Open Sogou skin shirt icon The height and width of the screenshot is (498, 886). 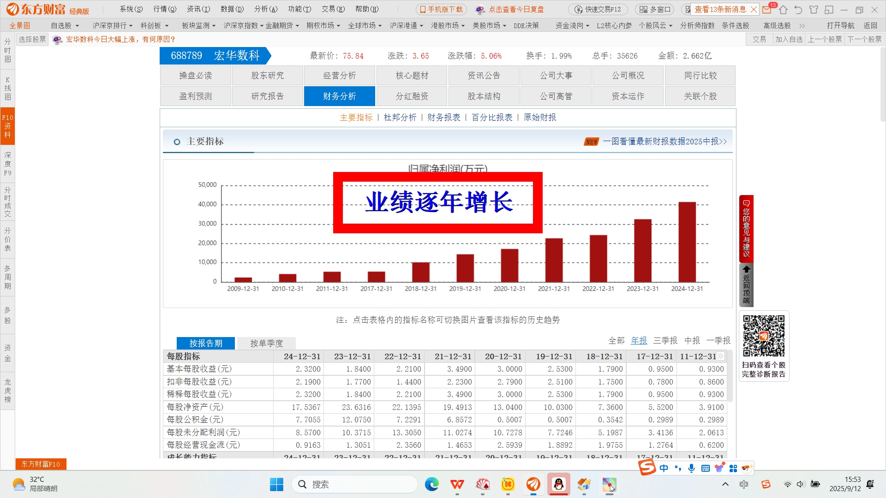pos(719,468)
